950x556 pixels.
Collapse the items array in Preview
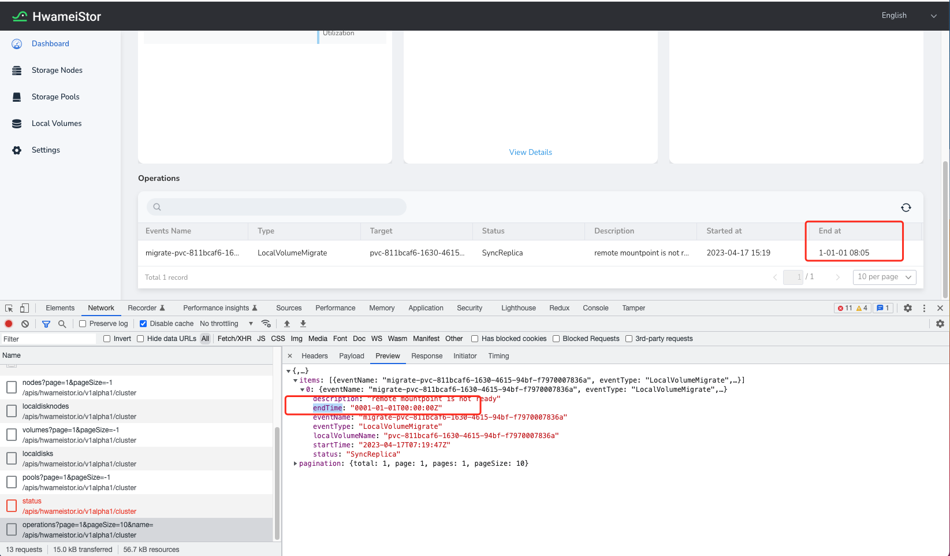(x=295, y=380)
